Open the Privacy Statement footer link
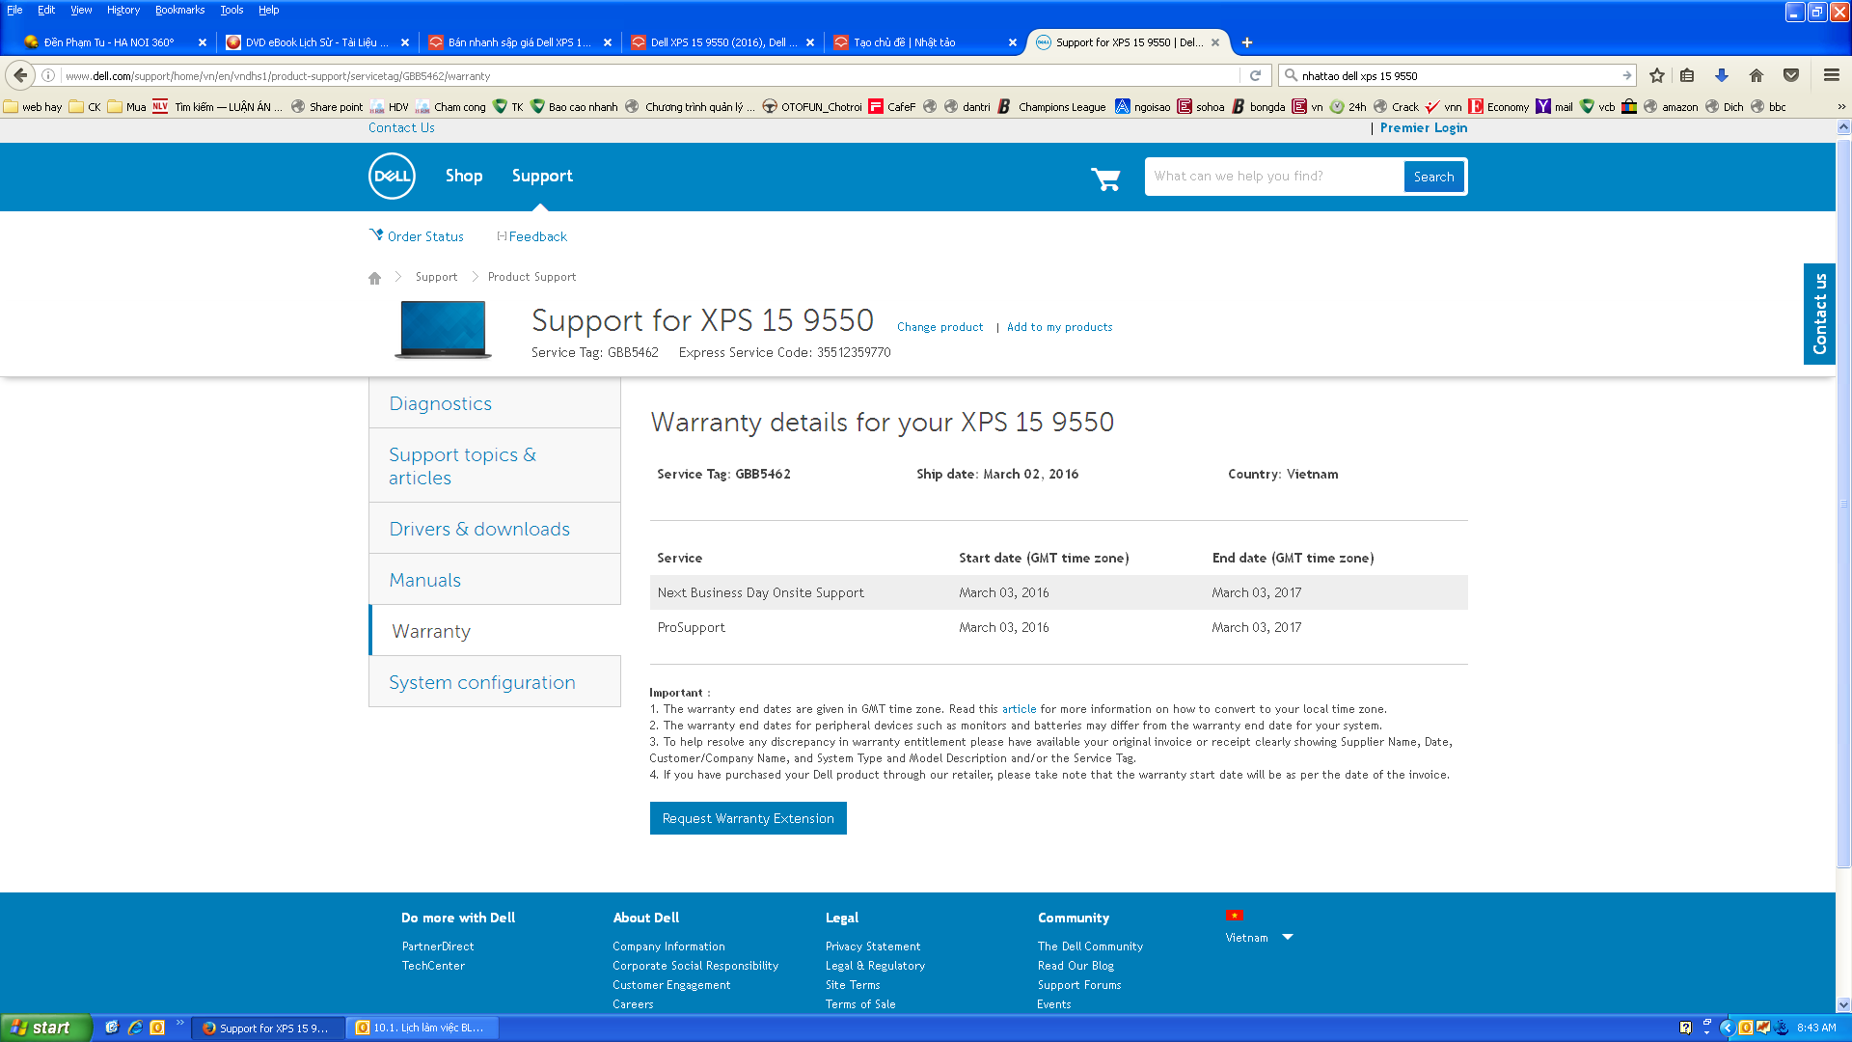Image resolution: width=1852 pixels, height=1042 pixels. point(873,946)
